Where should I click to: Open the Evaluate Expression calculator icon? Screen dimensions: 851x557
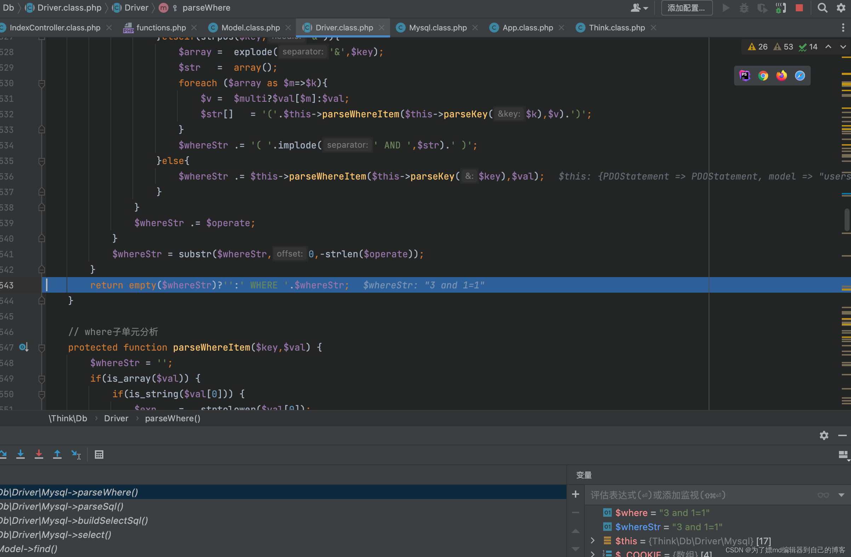point(99,455)
